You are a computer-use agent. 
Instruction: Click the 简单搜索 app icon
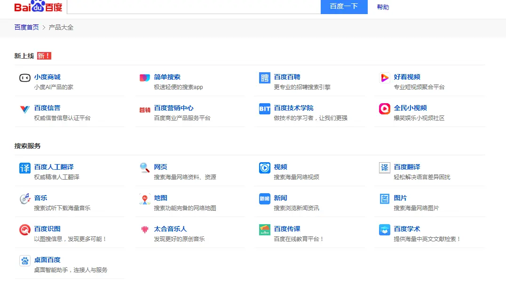coord(144,77)
